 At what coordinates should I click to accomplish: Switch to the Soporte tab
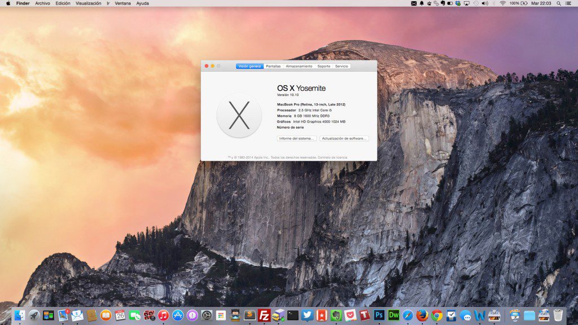(323, 67)
